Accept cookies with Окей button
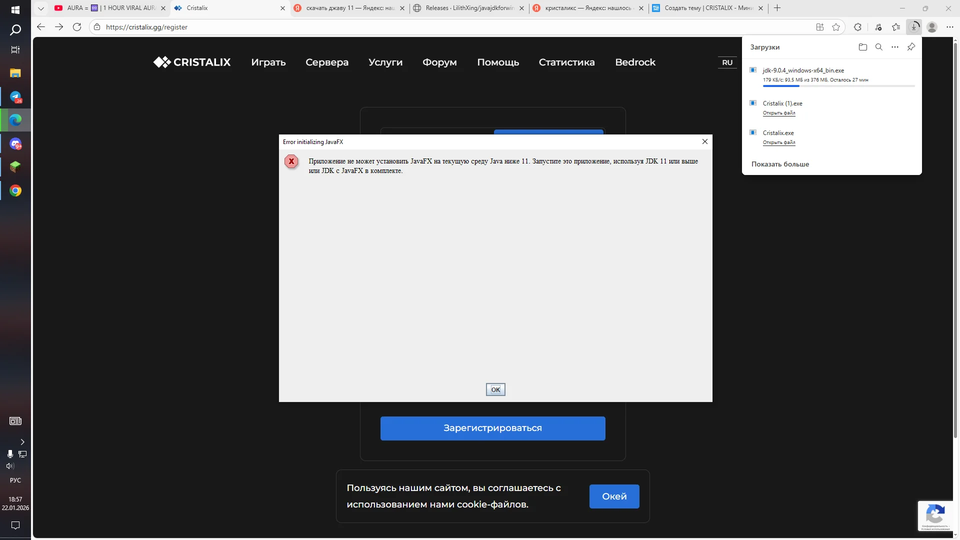 pyautogui.click(x=614, y=496)
